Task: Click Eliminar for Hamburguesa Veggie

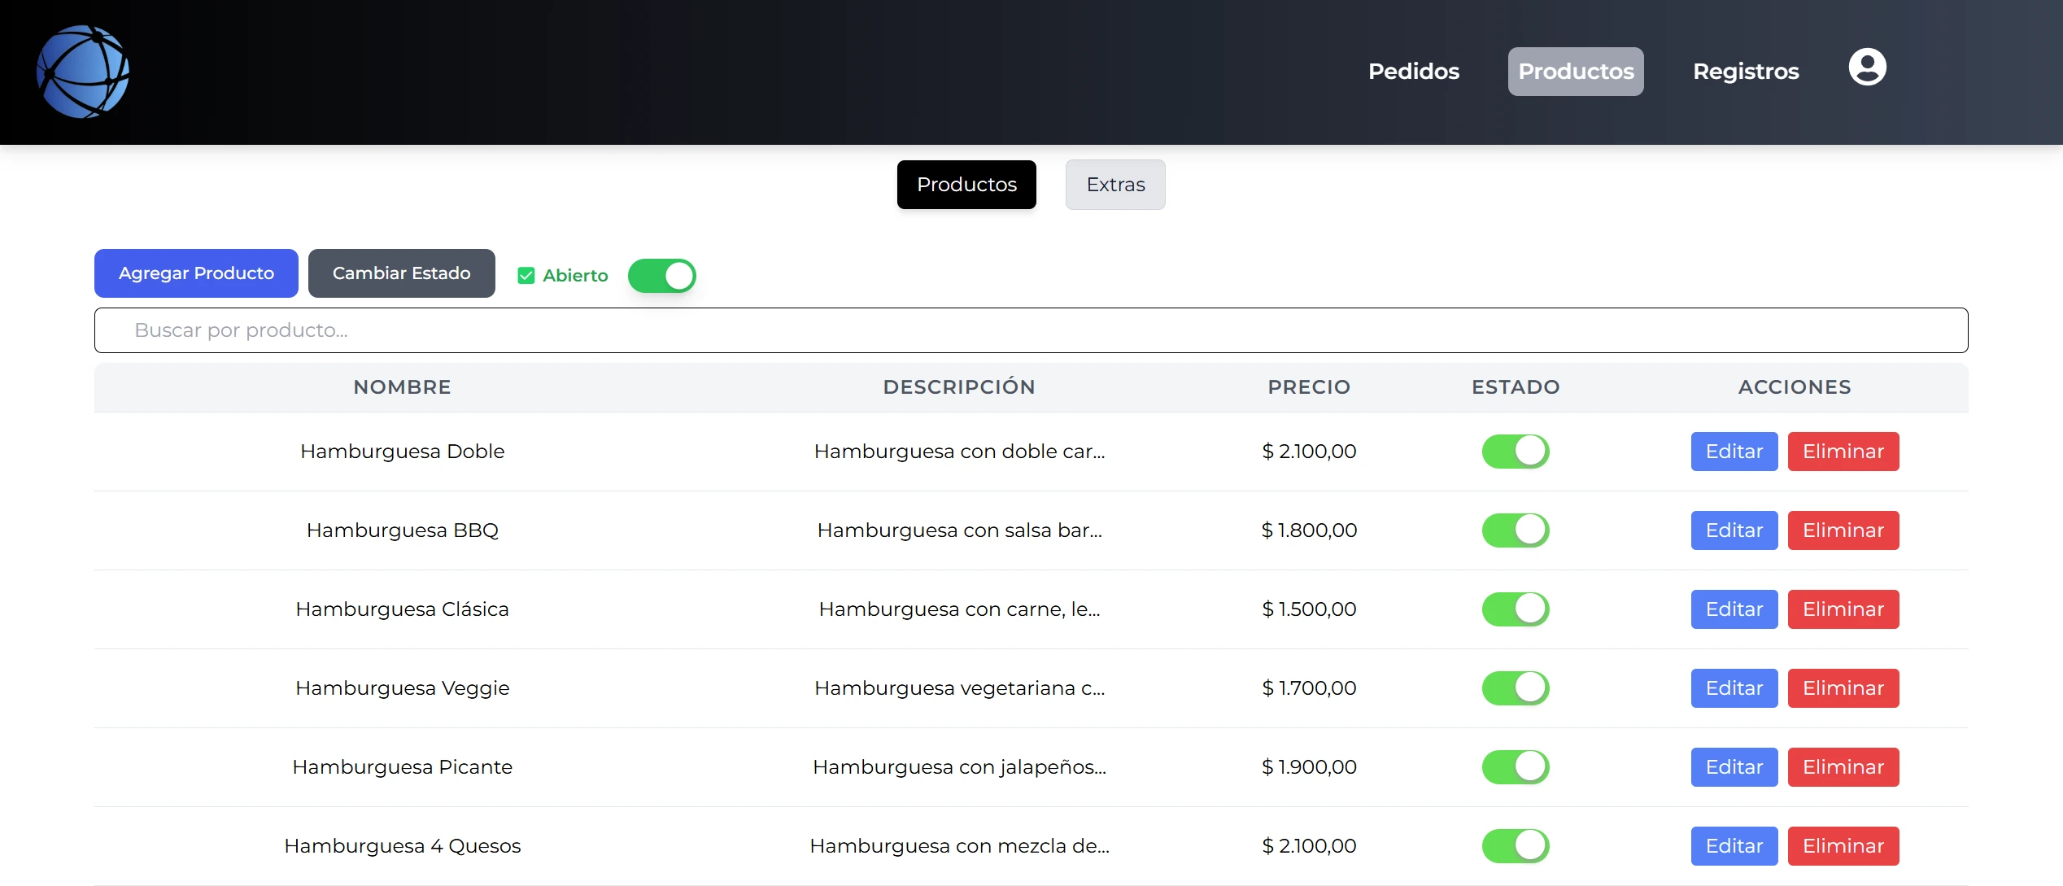Action: (x=1843, y=688)
